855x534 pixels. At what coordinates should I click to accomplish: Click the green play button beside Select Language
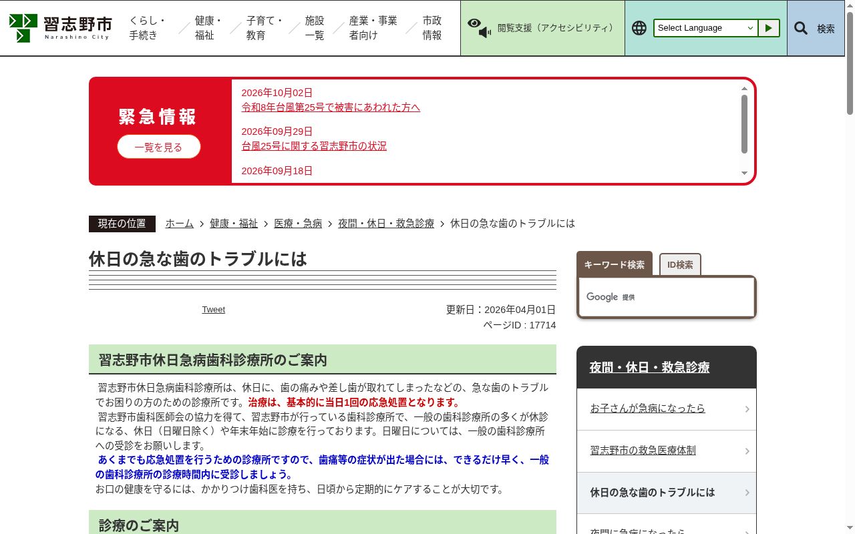pos(769,28)
